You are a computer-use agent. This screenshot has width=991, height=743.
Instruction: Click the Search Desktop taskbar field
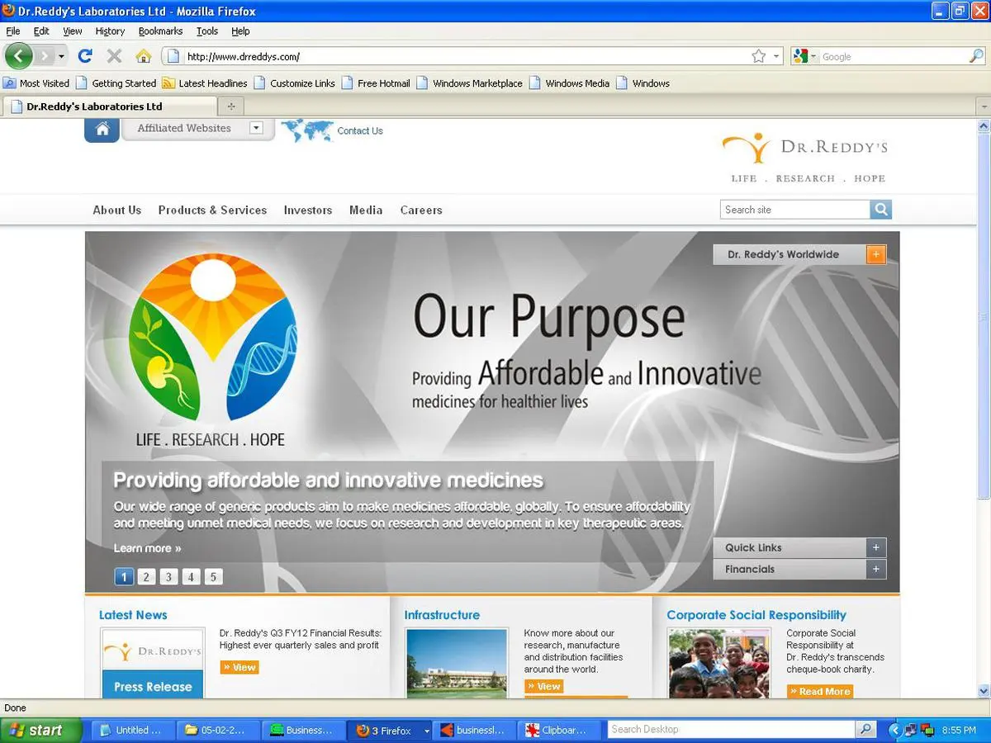pos(732,730)
